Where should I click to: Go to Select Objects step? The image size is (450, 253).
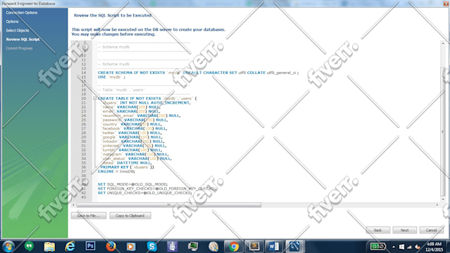click(x=17, y=30)
